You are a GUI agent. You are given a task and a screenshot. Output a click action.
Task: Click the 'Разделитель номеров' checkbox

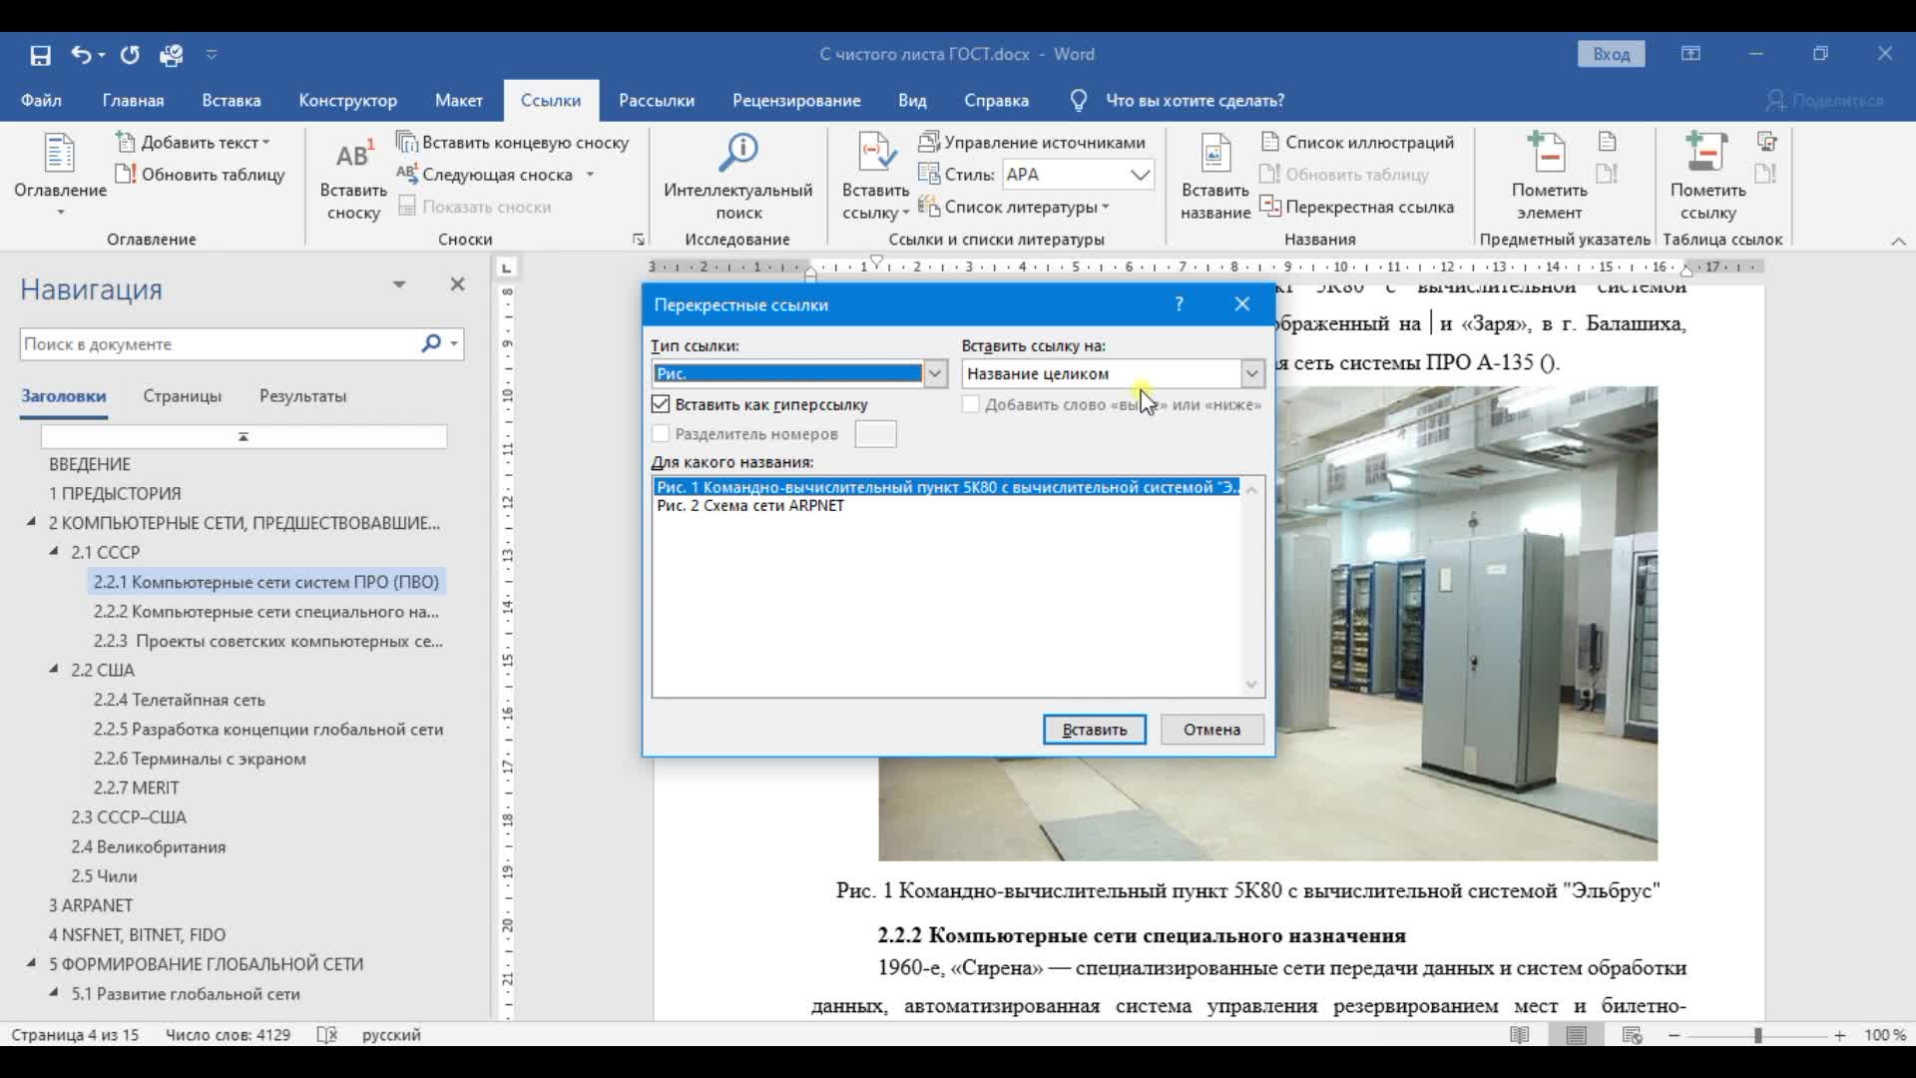coord(661,434)
